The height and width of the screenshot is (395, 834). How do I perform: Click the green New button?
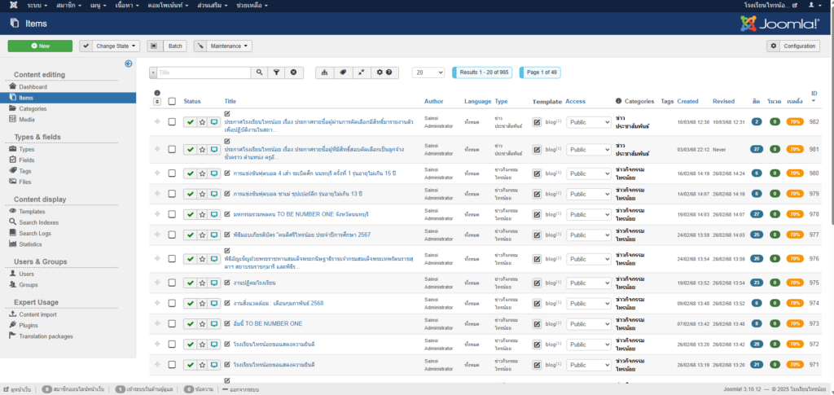(x=40, y=46)
